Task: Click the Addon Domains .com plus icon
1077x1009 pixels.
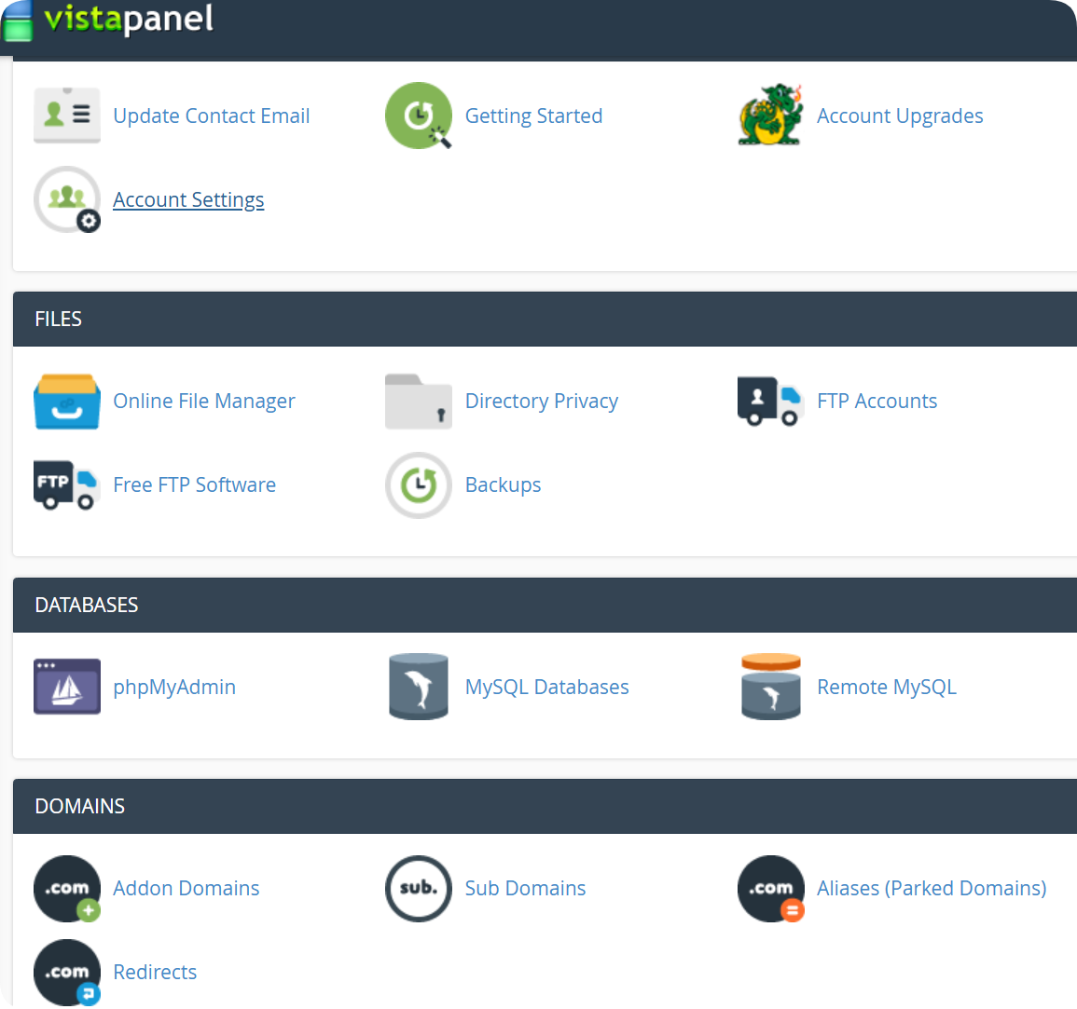Action: tap(66, 889)
